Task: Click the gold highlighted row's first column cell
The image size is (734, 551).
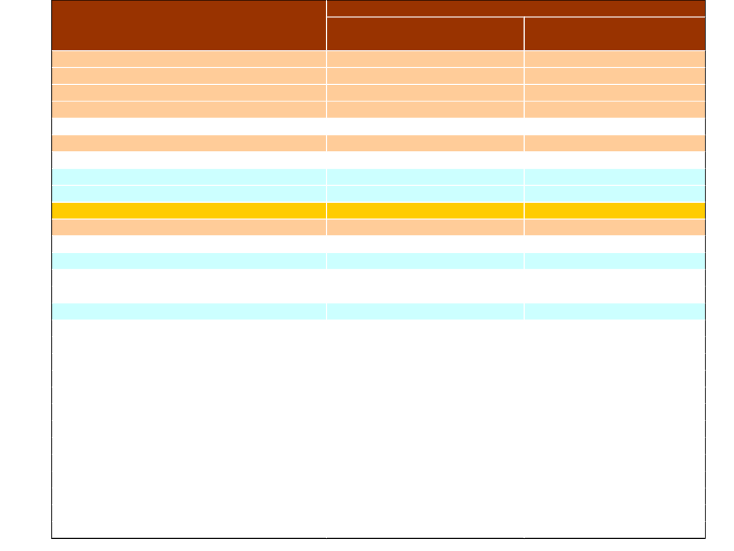Action: click(189, 210)
